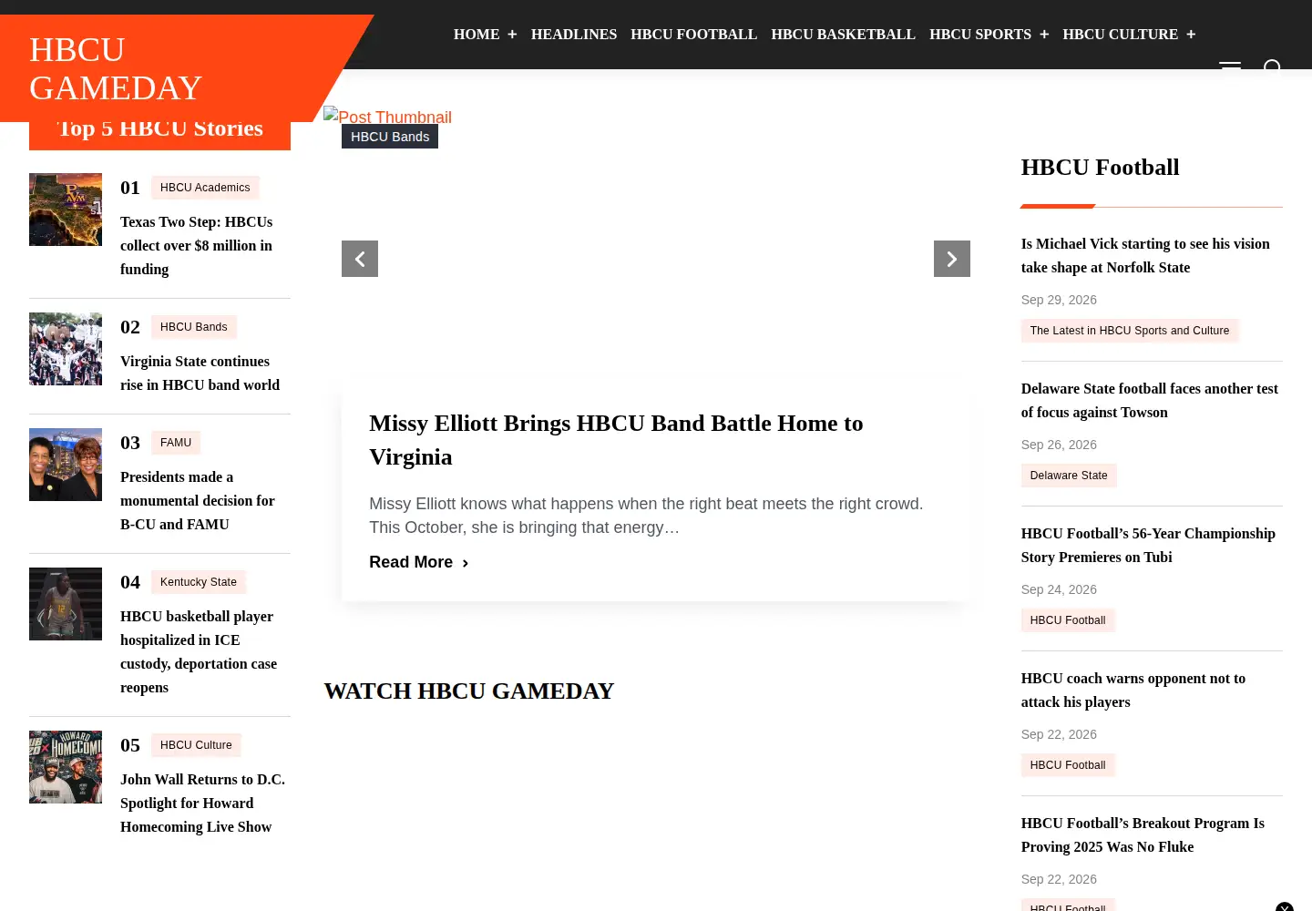This screenshot has width=1312, height=911.
Task: Open 'HBCU basketball player hospitalized in ICE custody' story
Action: (199, 652)
